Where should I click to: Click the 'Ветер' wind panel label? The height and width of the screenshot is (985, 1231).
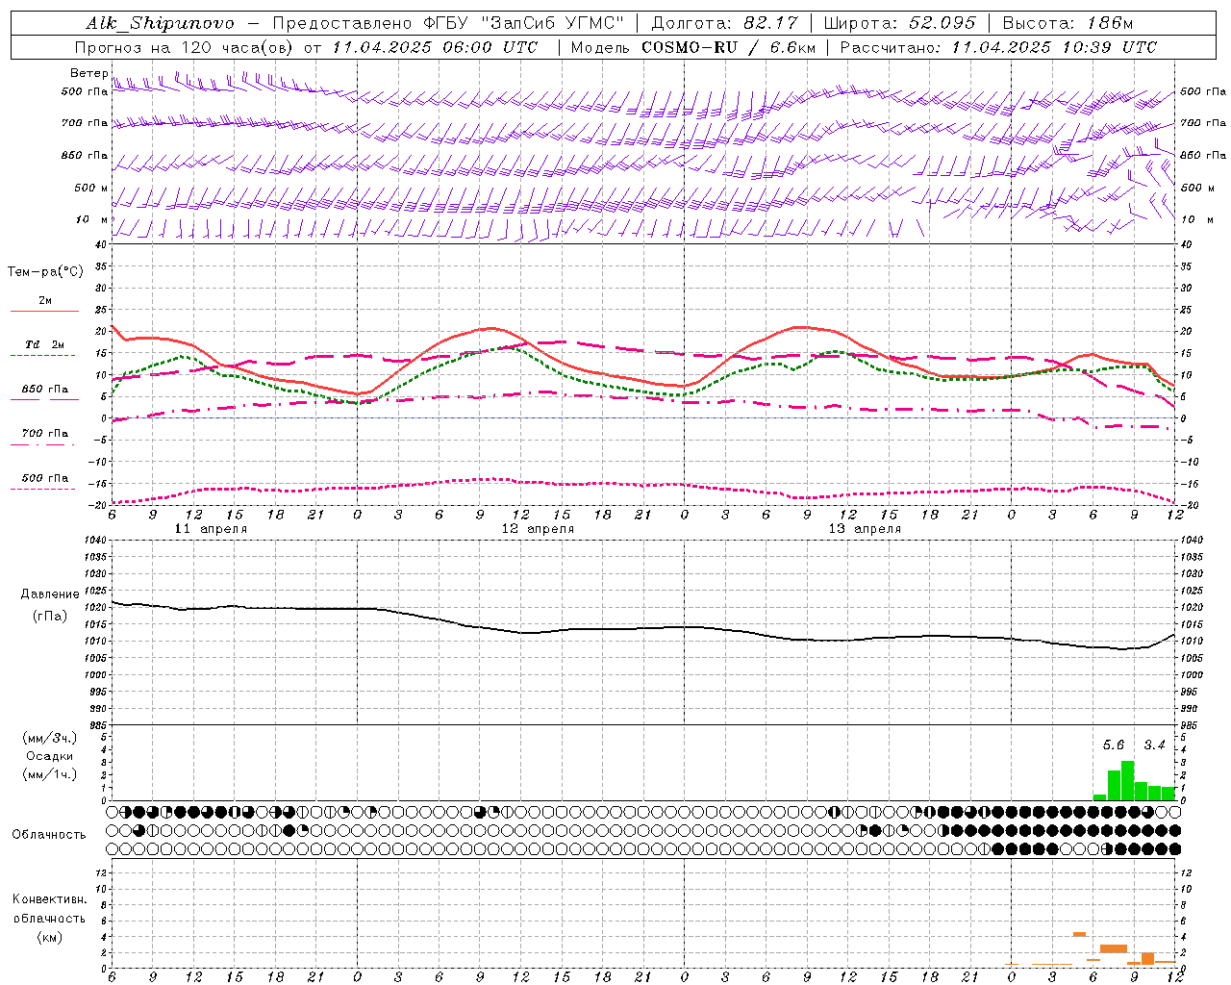(x=88, y=73)
